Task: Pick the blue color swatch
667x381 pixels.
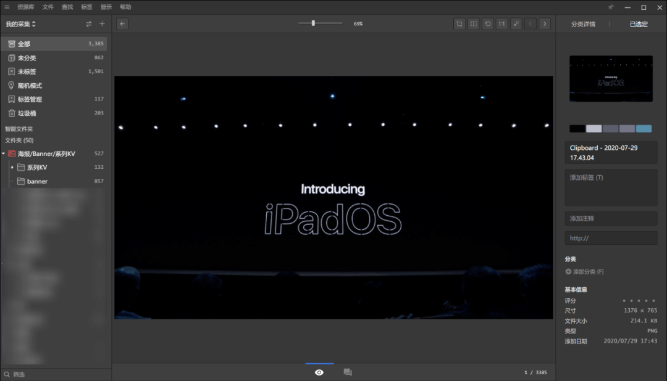Action: [x=644, y=129]
